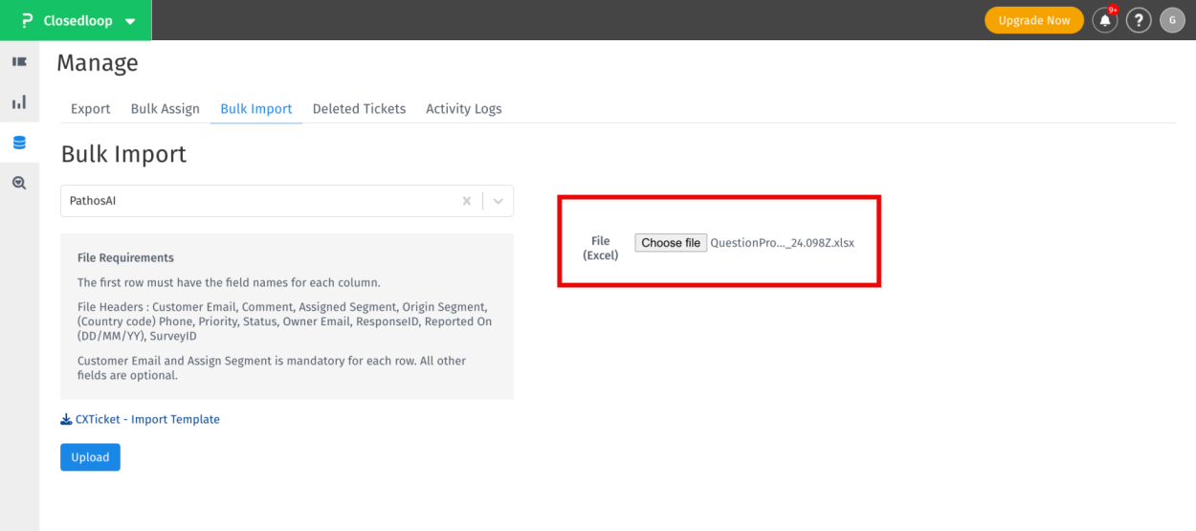The image size is (1196, 531).
Task: Click the Choose file button
Action: pyautogui.click(x=671, y=243)
